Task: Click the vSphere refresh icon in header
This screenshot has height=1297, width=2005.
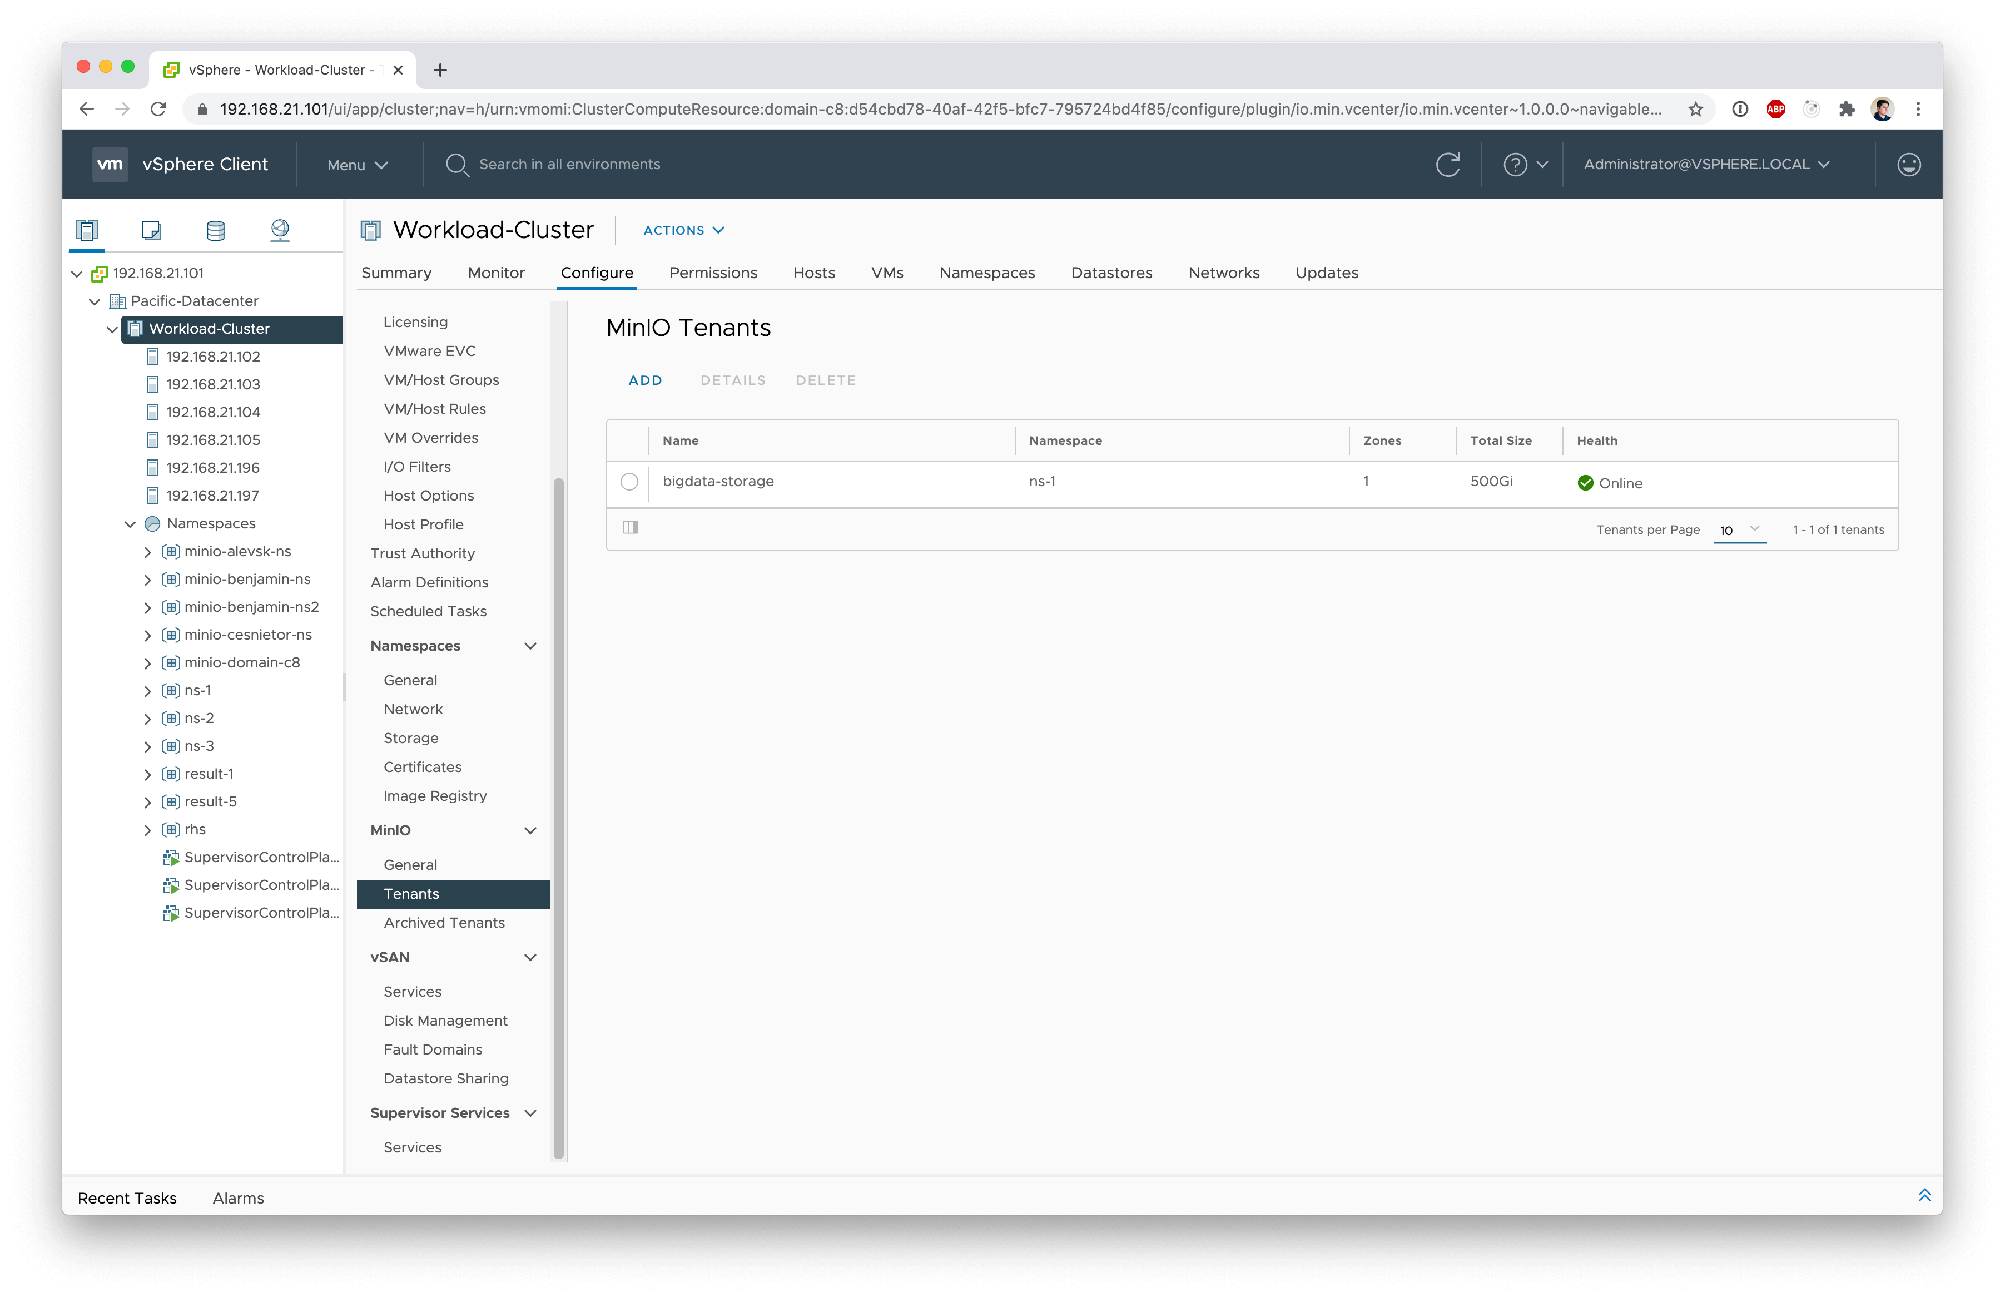Action: tap(1447, 164)
